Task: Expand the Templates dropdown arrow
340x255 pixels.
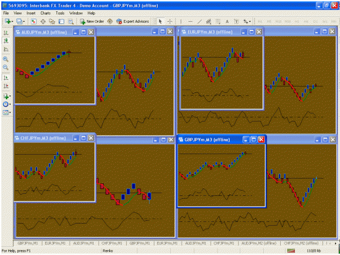Action: click(10, 112)
